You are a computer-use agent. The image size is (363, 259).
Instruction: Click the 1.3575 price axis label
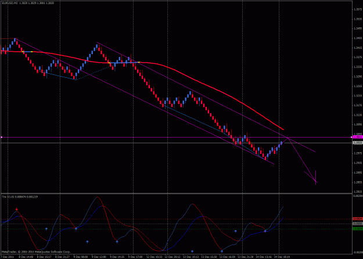(x=358, y=9)
